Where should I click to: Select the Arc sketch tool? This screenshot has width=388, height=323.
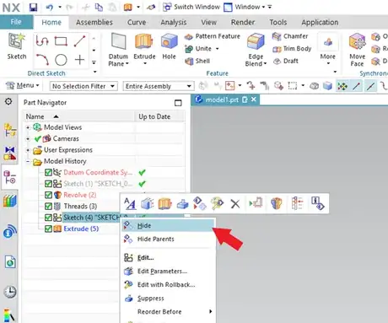pyautogui.click(x=42, y=60)
